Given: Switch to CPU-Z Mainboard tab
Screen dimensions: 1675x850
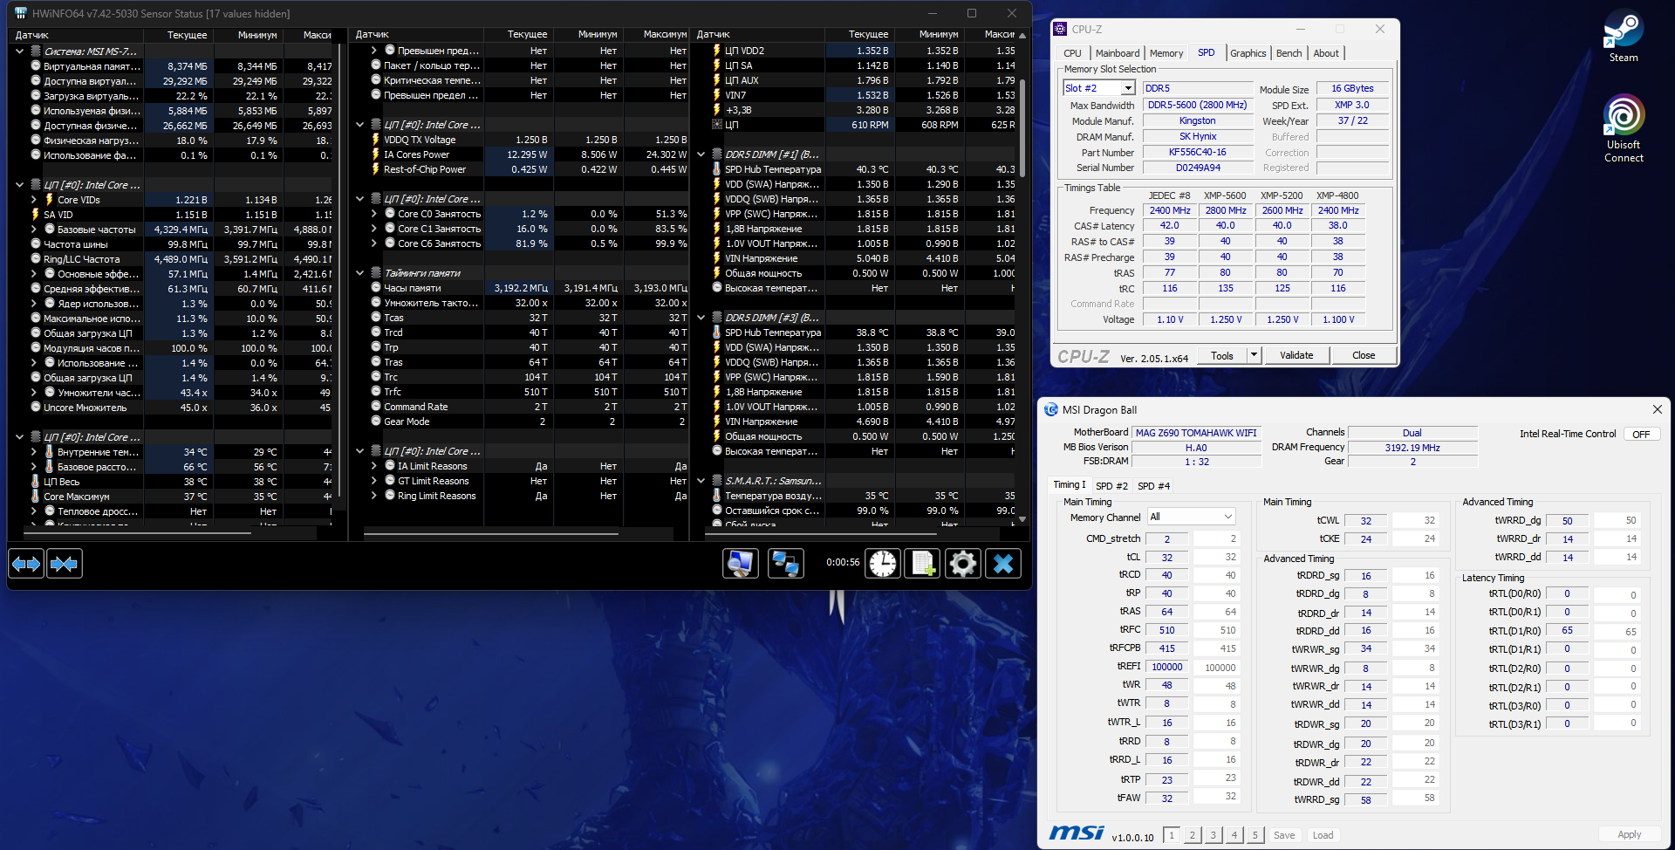Looking at the screenshot, I should 1118,53.
